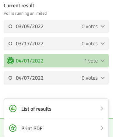Click the green checkmark icon on 04/01/2022
The height and width of the screenshot is (137, 113).
pyautogui.click(x=10, y=61)
